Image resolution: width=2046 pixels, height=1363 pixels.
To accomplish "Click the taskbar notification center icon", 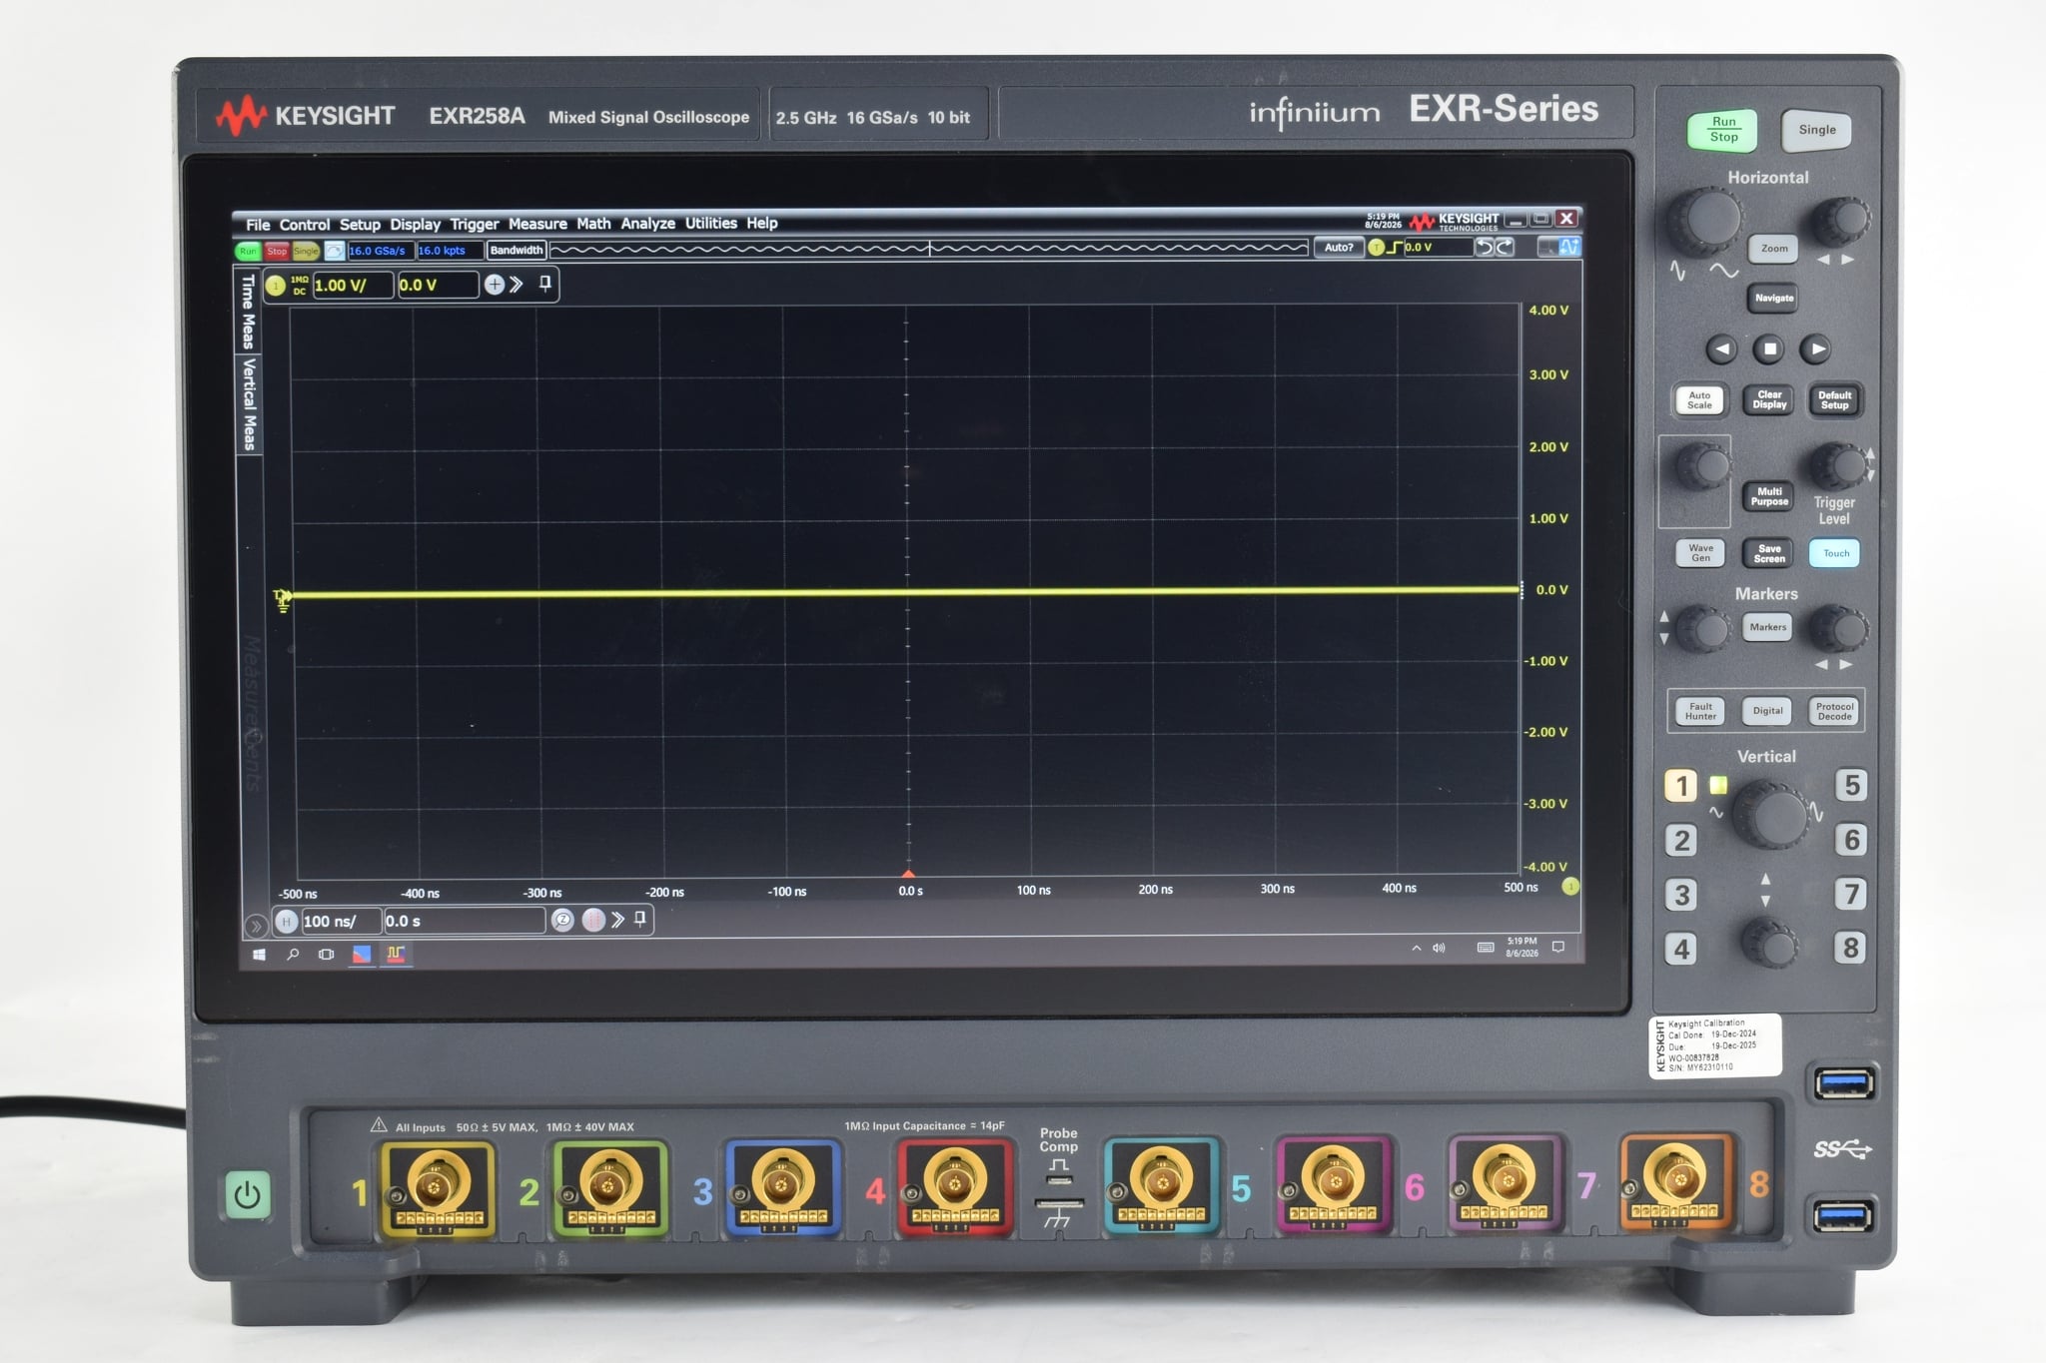I will tap(1557, 947).
